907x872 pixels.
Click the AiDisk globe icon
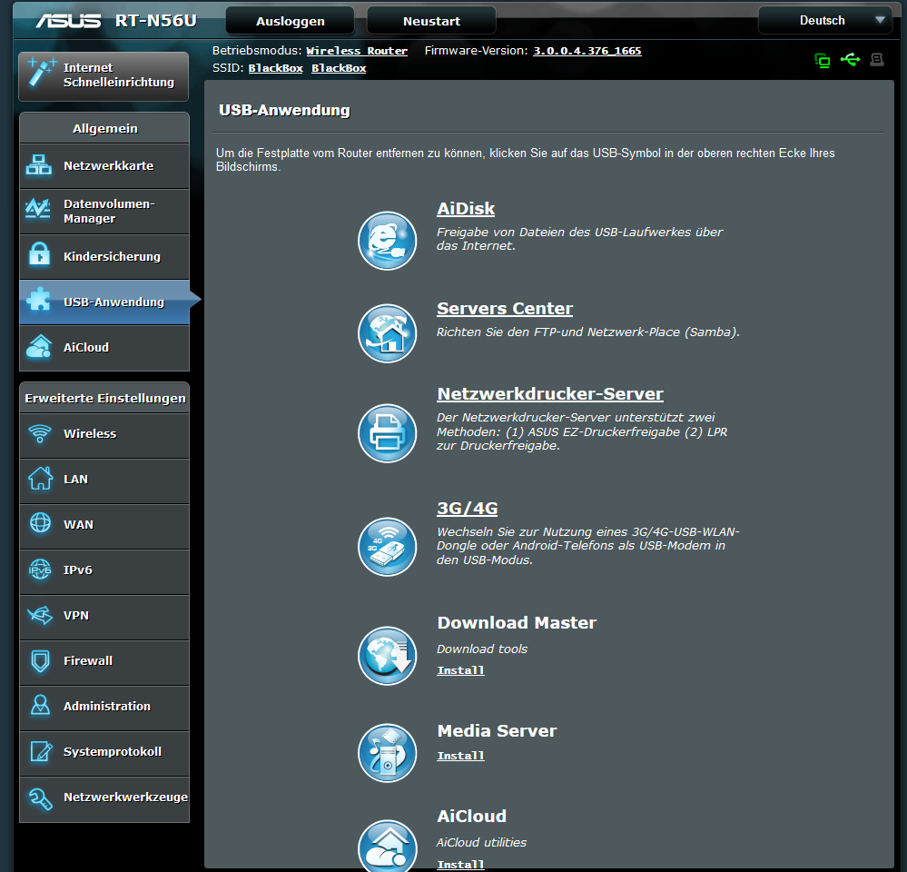click(x=387, y=241)
